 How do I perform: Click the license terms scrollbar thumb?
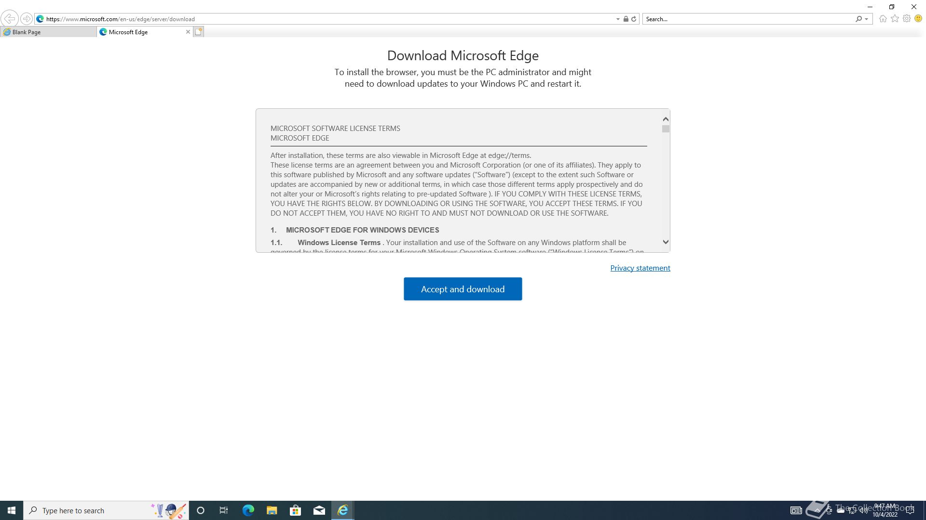(666, 129)
